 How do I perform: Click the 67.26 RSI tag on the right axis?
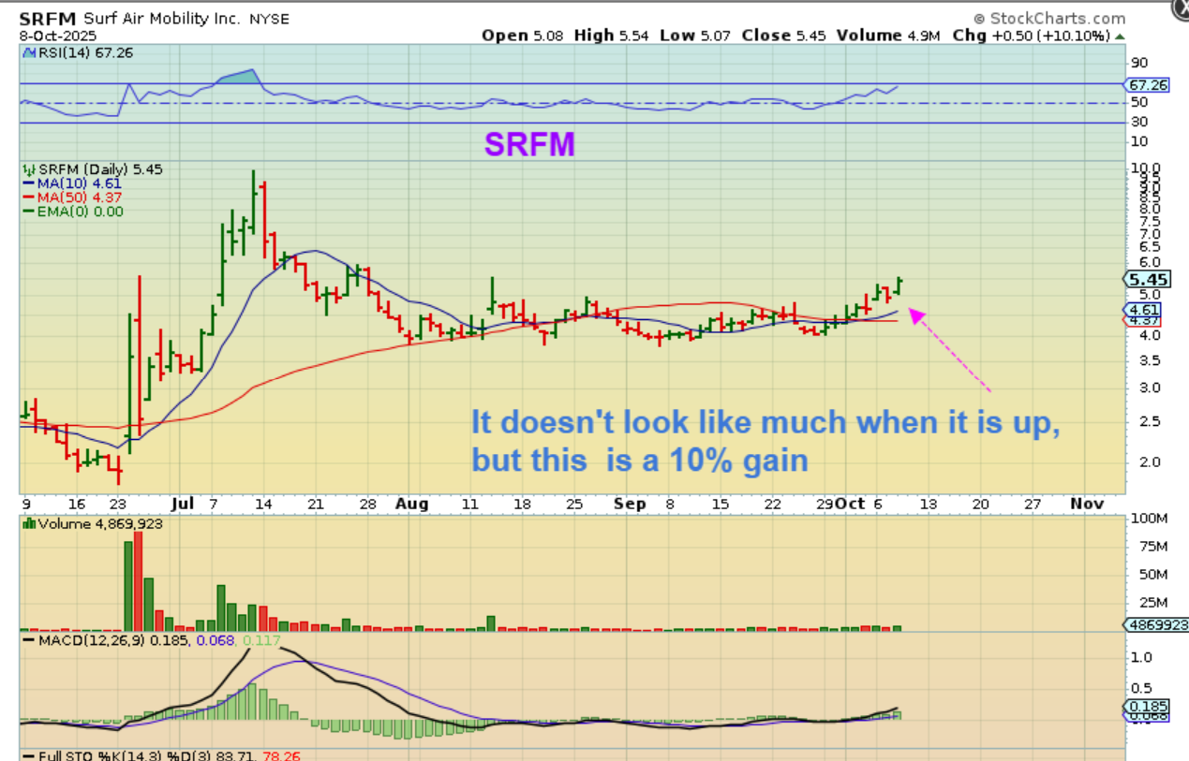pos(1147,84)
